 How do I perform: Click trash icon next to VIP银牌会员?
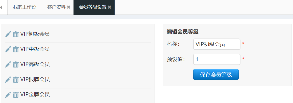click(x=15, y=80)
